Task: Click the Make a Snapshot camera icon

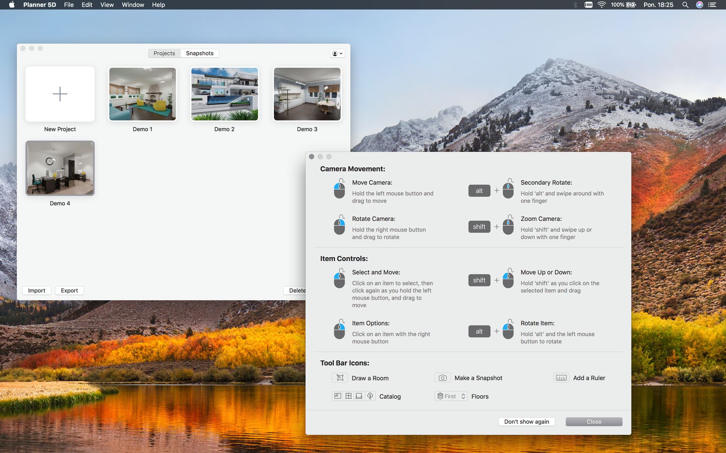Action: tap(442, 378)
